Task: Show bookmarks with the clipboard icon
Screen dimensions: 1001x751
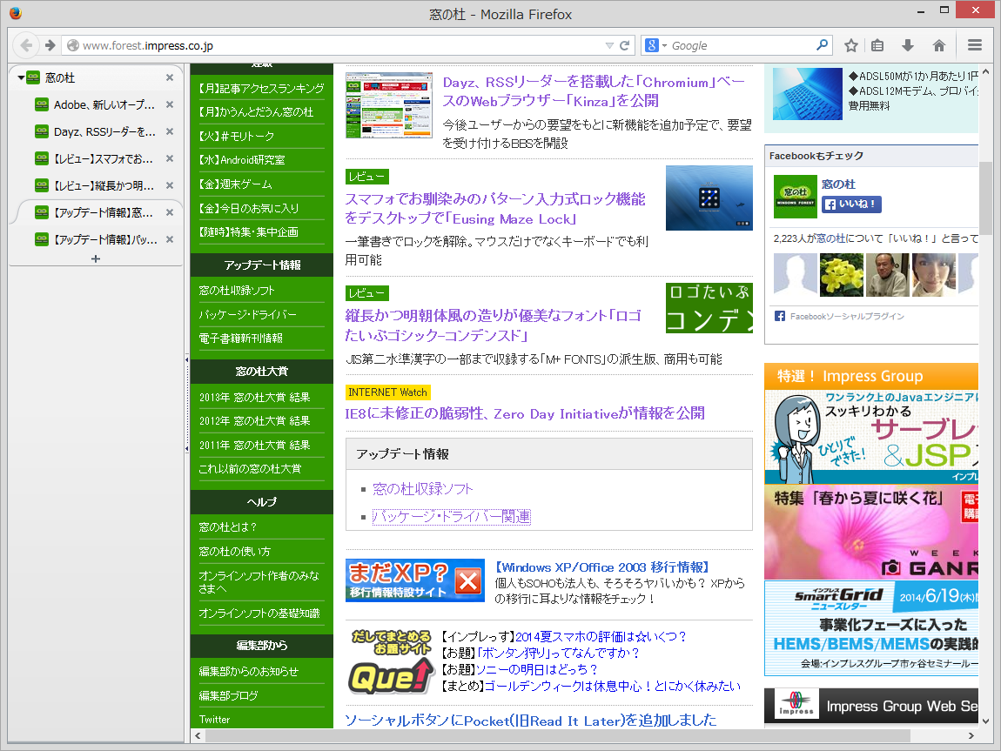Action: point(878,44)
